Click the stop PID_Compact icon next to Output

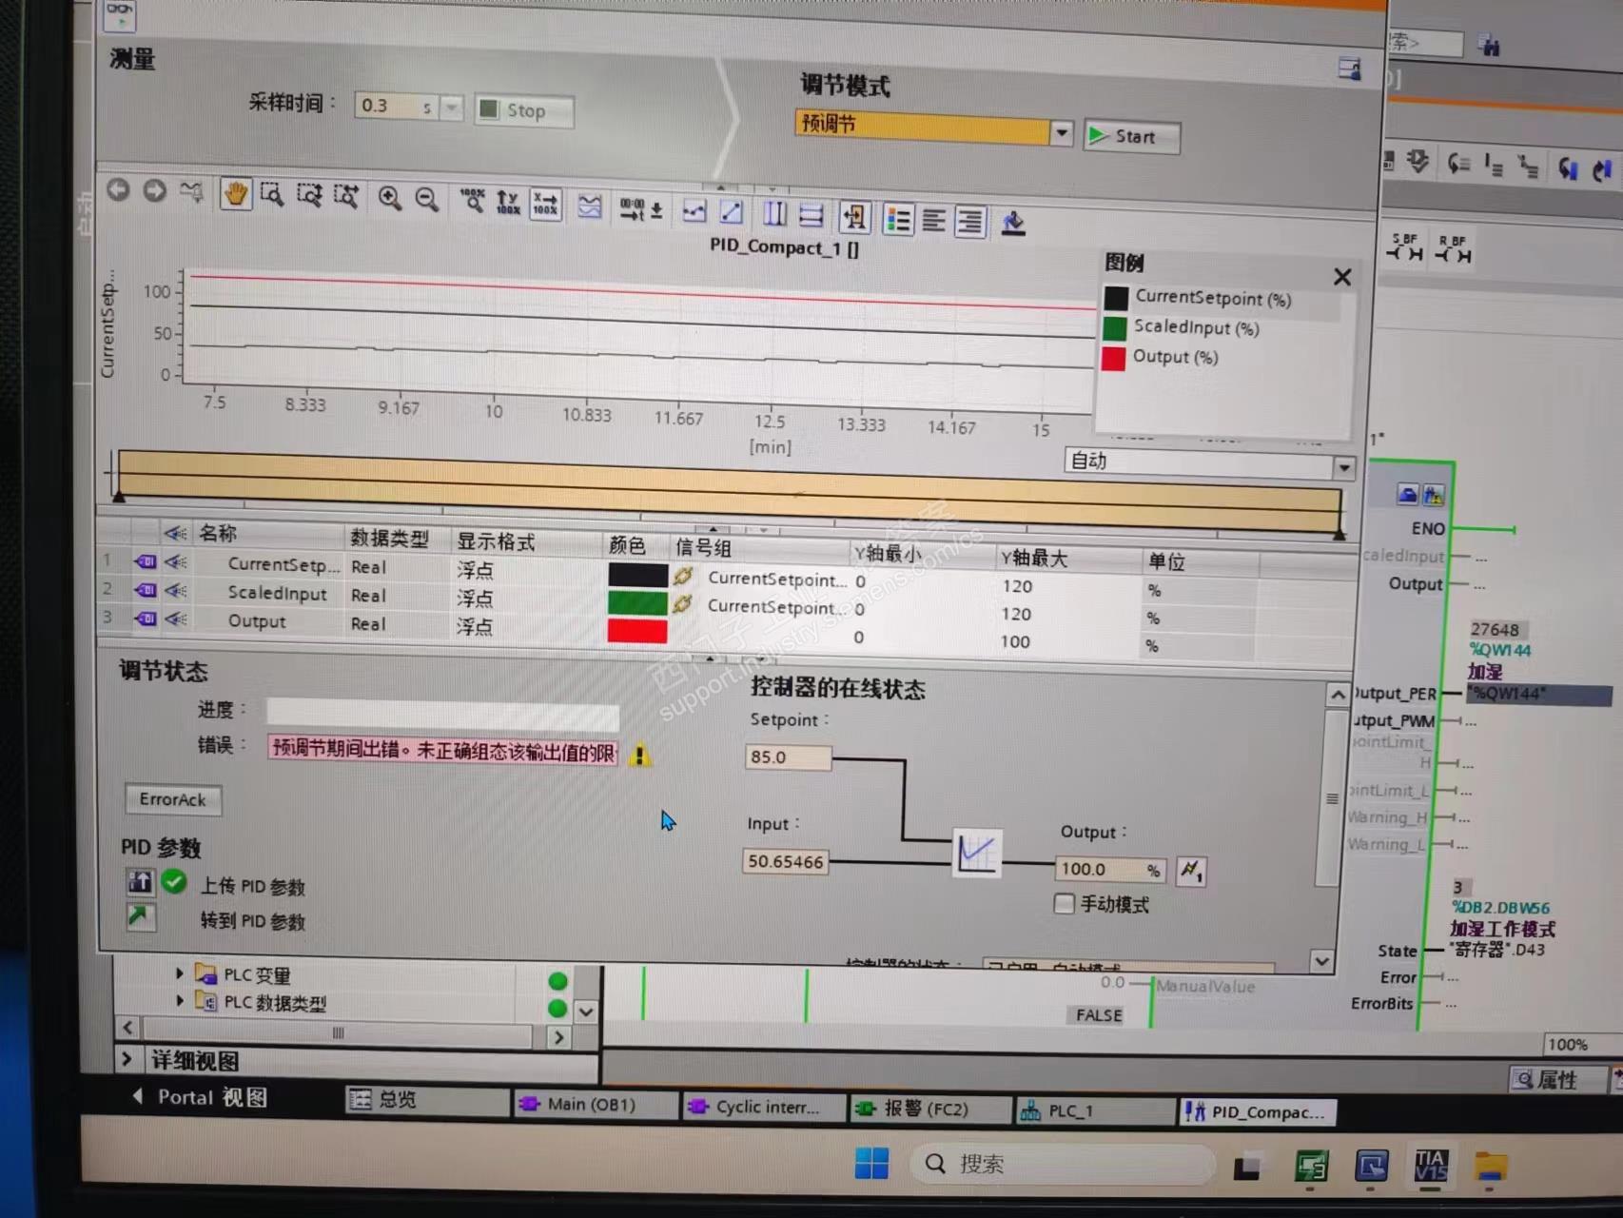click(1191, 870)
